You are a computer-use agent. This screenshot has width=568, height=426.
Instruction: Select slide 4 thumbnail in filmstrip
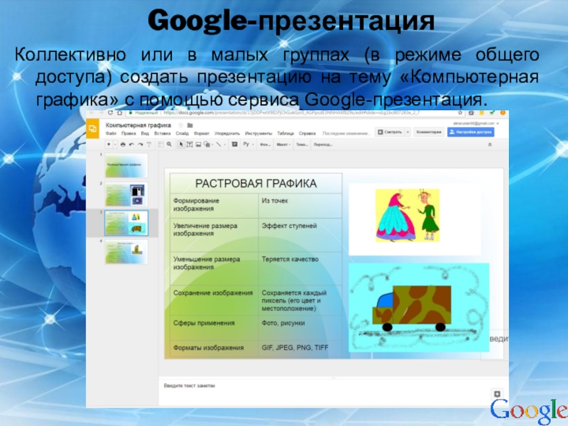tap(126, 251)
